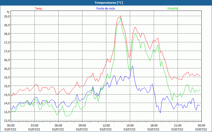The image size is (212, 132).
Task: Click the 15,5 y-axis value
Action: (7, 77)
